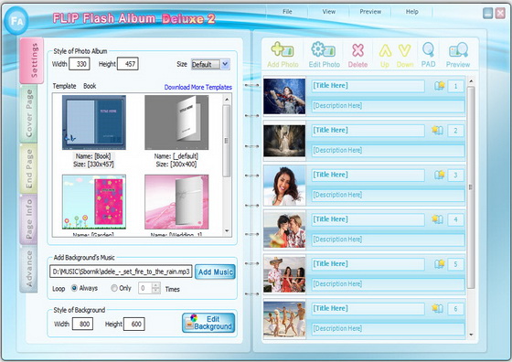Click the background music path field
Screen dimensions: 512x362
pos(121,271)
